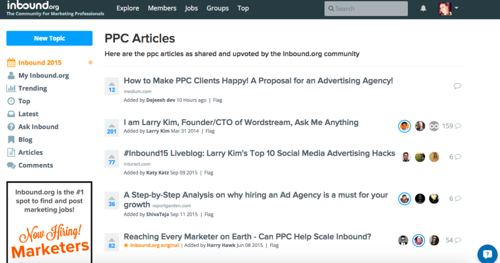500x263 pixels.
Task: Flag the Larry Kim Ask Me Anything post
Action: 210,131
